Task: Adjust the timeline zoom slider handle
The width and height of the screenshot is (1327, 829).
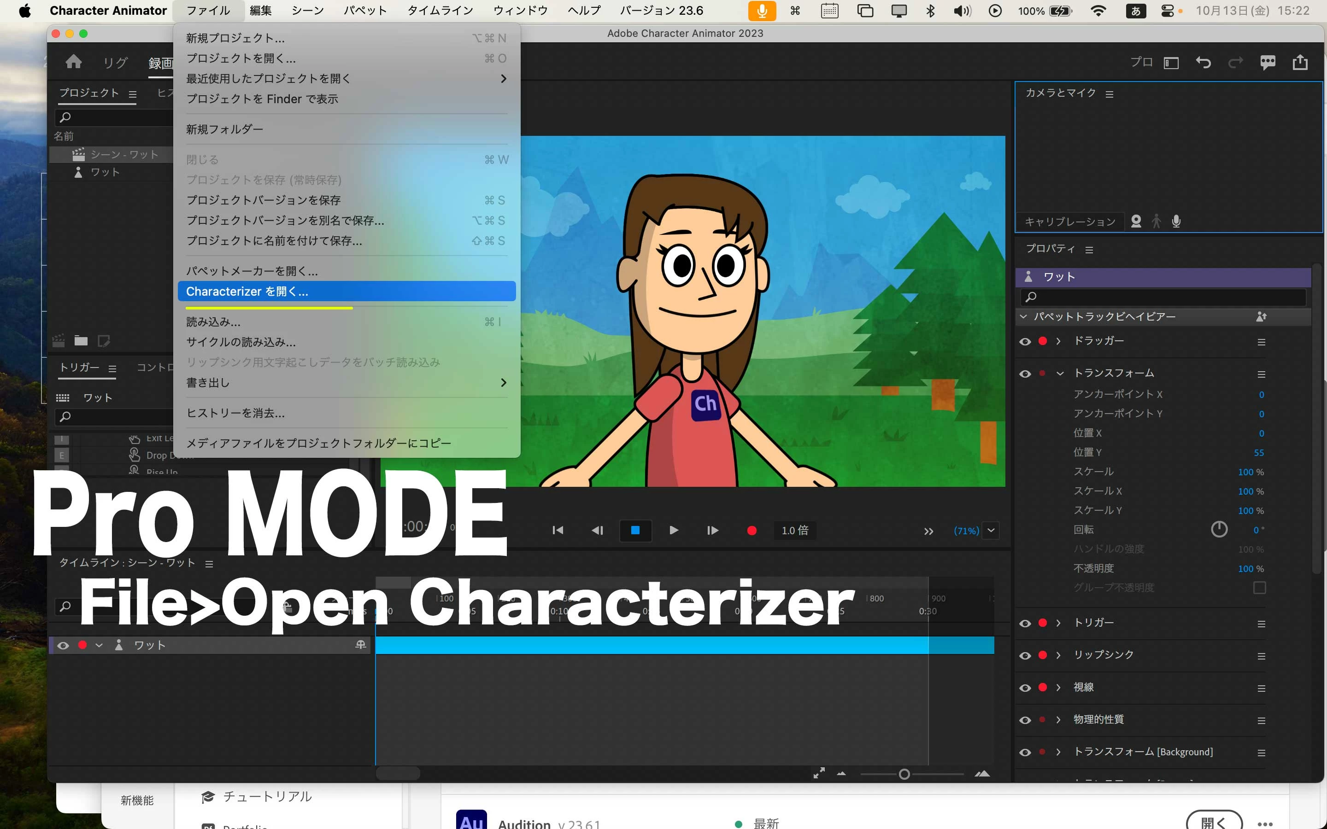Action: pos(904,774)
